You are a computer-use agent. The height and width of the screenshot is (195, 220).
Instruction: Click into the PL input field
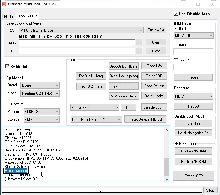(x=77, y=51)
